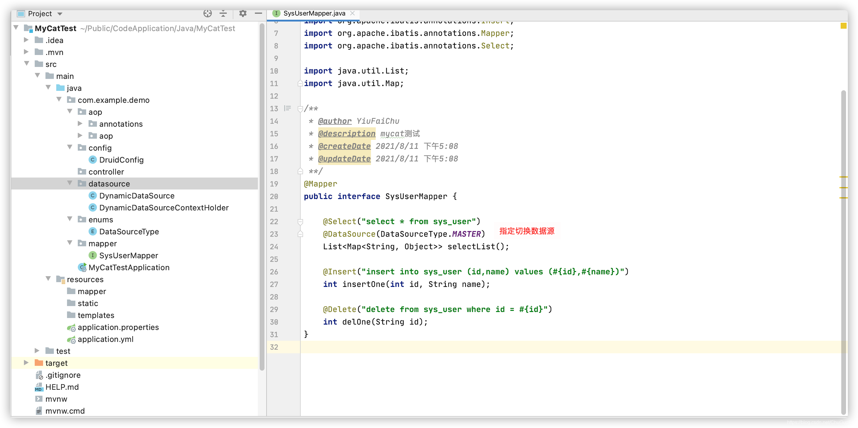
Task: Select the DynamicDataSource class icon
Action: (93, 196)
